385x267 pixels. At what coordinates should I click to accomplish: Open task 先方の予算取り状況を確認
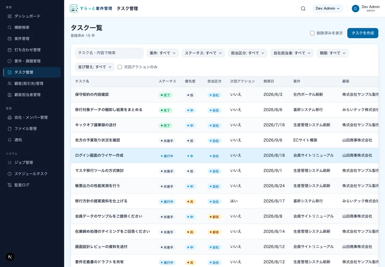point(97,140)
